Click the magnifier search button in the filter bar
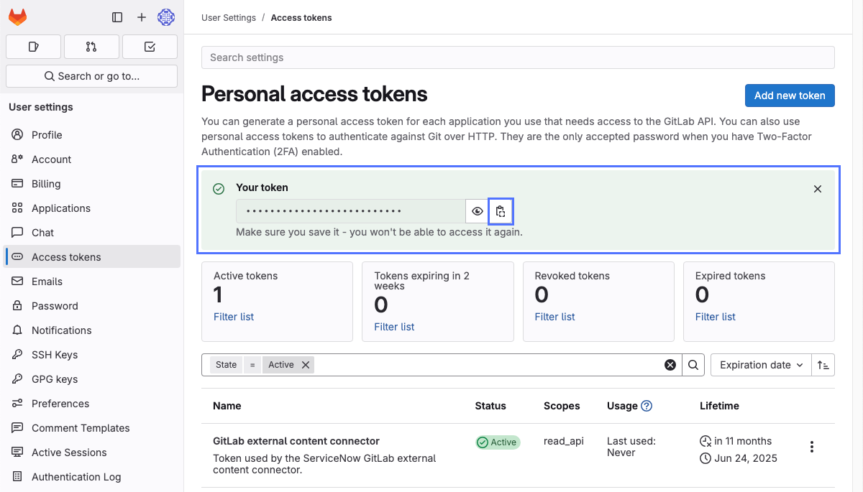 [x=693, y=365]
